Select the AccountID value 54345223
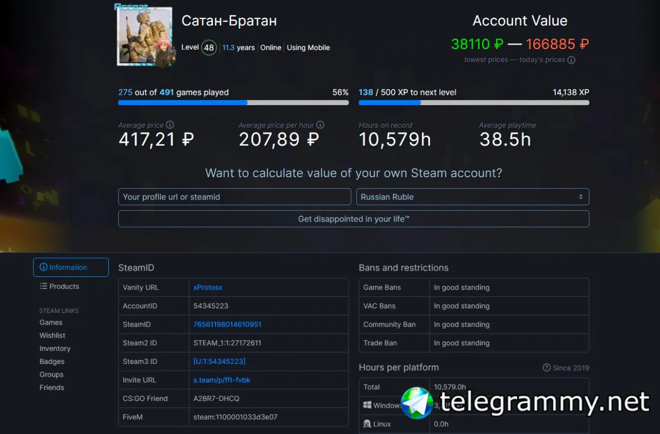Image resolution: width=660 pixels, height=434 pixels. (x=211, y=306)
